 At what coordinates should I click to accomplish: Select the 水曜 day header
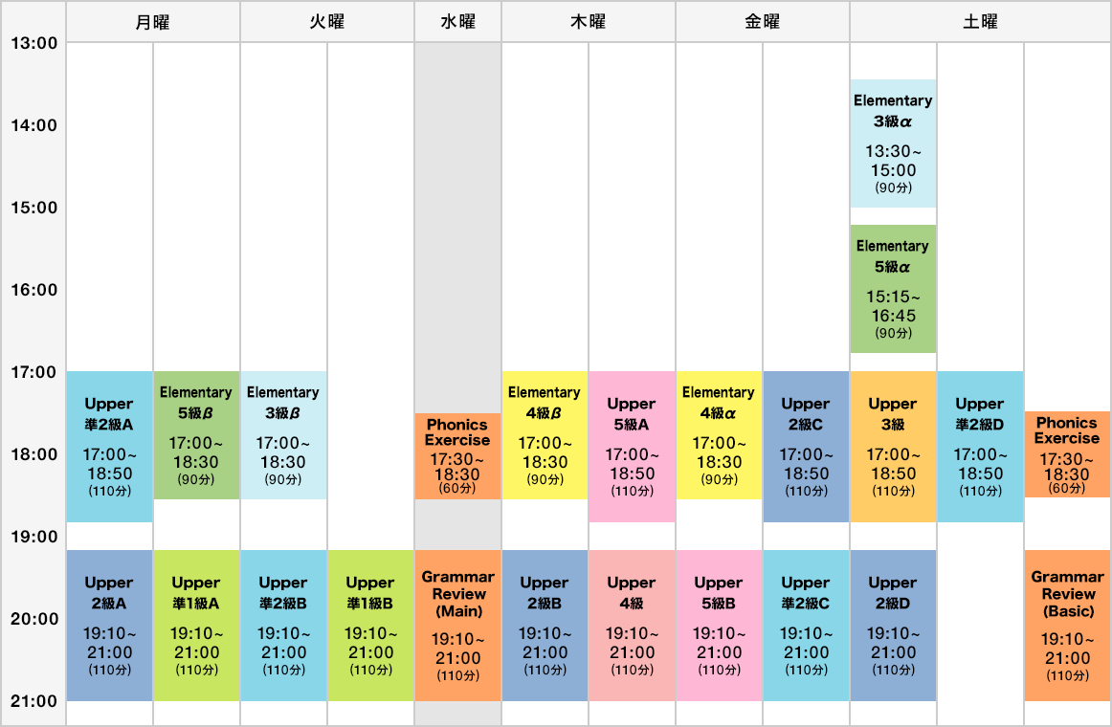(457, 22)
